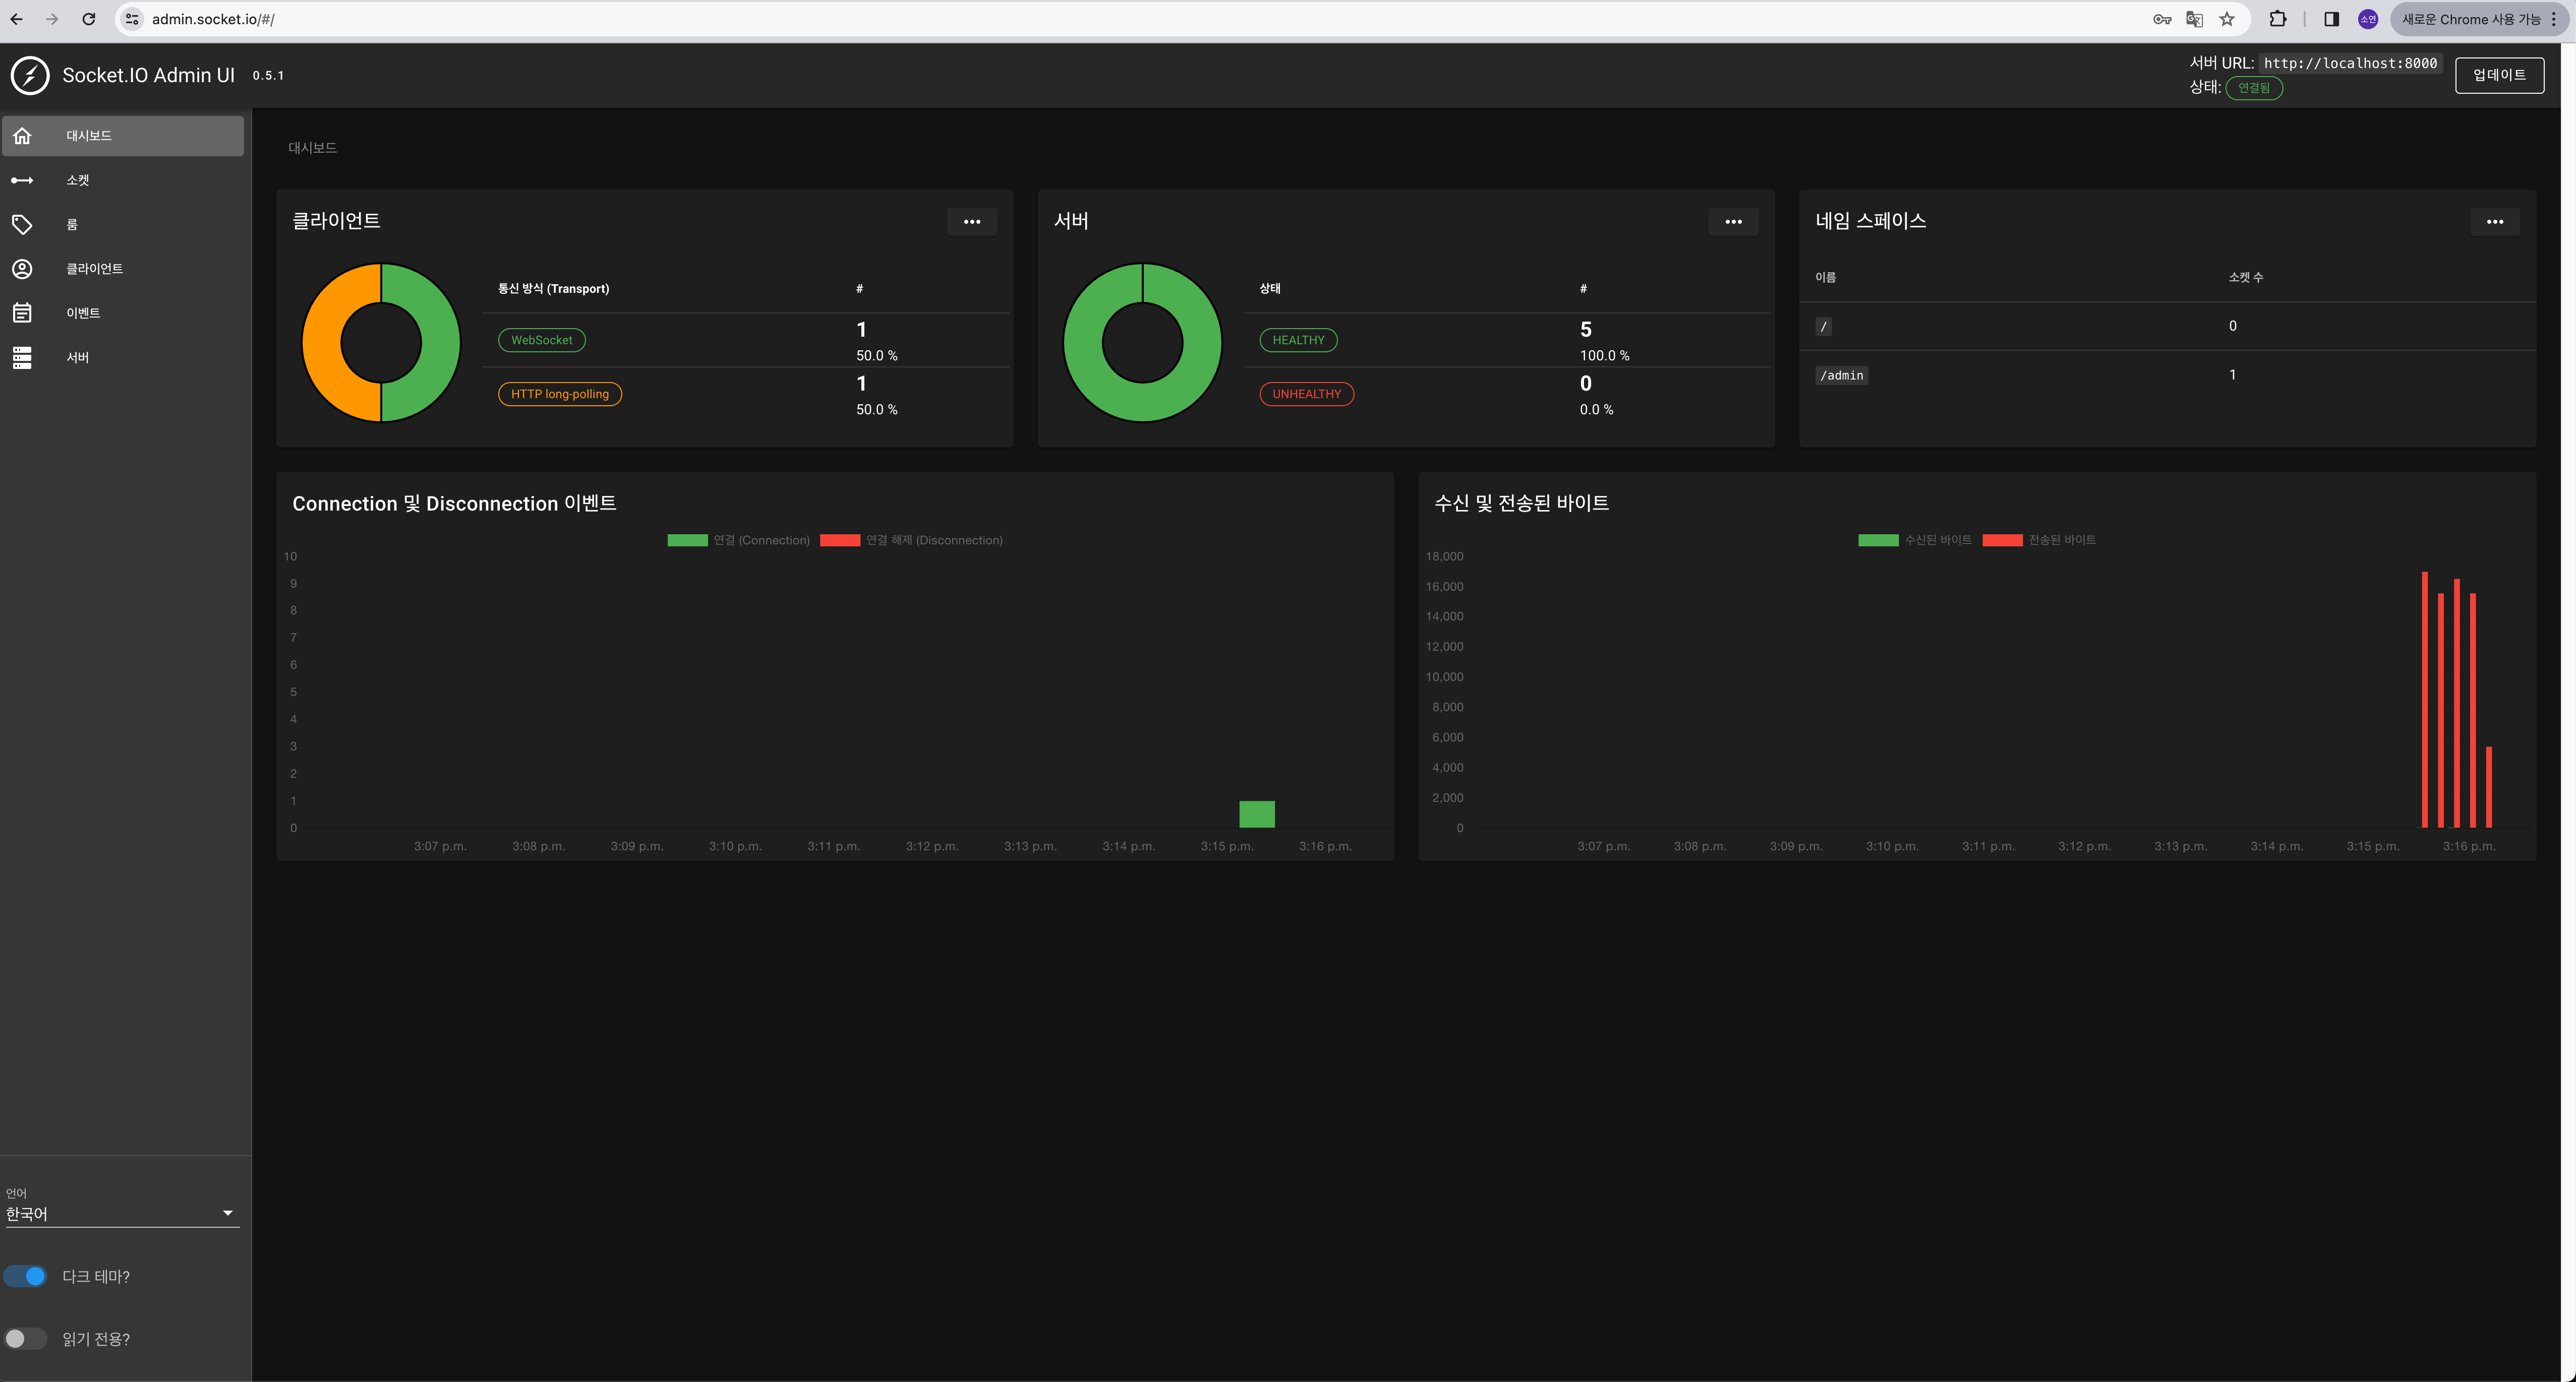The height and width of the screenshot is (1382, 2576).
Task: Click the Chrome extensions puzzle icon
Action: pyautogui.click(x=2277, y=19)
